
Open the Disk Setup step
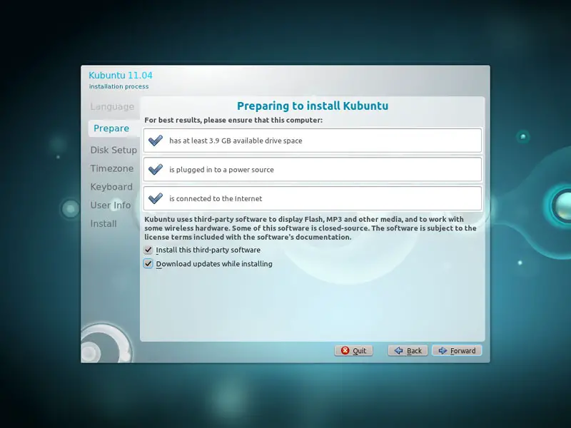tap(113, 150)
